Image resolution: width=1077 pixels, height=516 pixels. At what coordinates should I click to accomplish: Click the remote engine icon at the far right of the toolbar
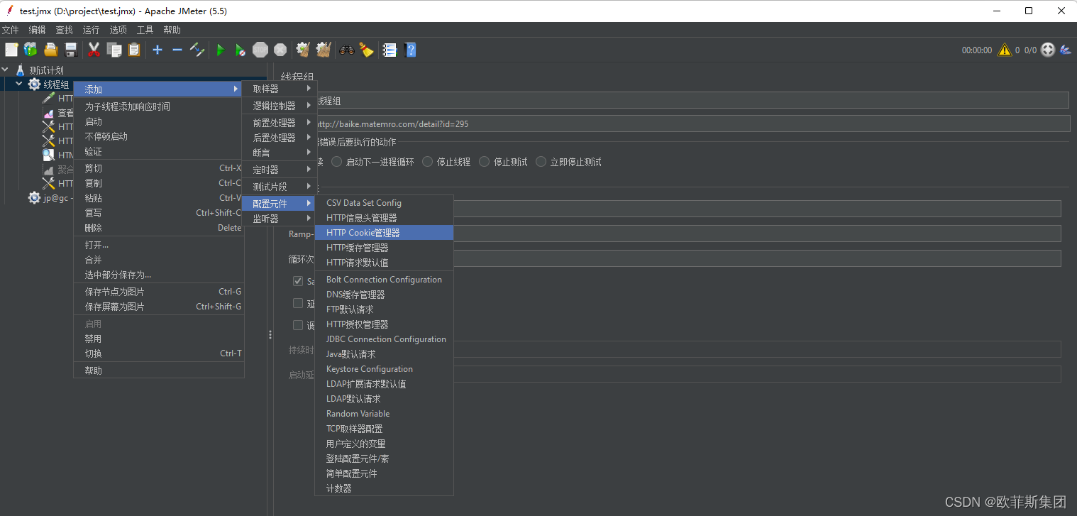pos(1066,50)
